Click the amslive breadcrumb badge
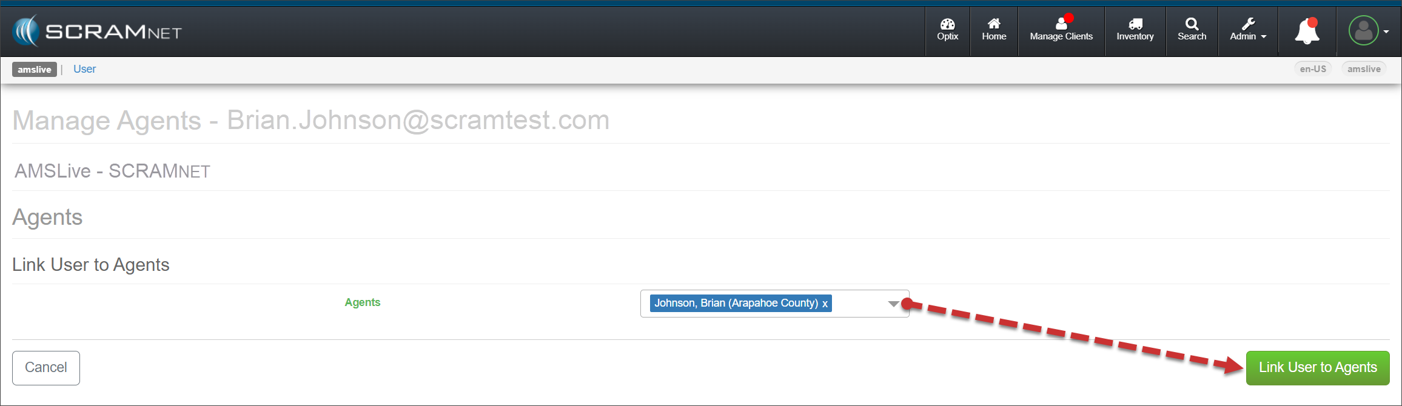The image size is (1402, 406). (35, 70)
